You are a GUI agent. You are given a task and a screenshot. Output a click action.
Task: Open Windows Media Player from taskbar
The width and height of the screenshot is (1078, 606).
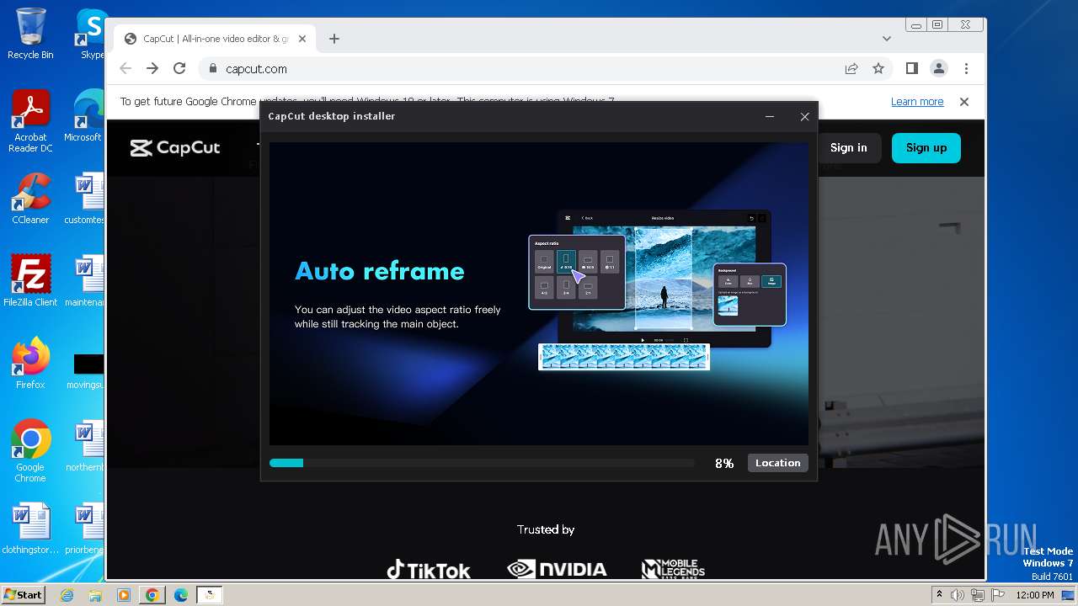point(124,595)
